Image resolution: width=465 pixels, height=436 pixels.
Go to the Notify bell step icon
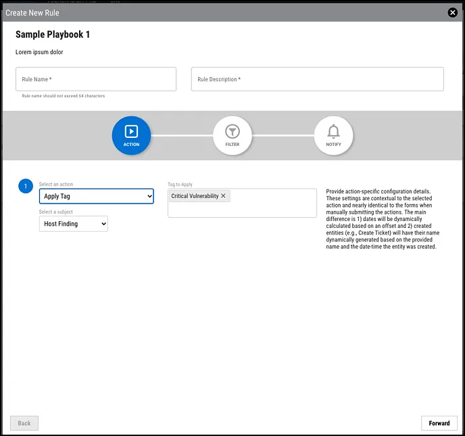[333, 135]
